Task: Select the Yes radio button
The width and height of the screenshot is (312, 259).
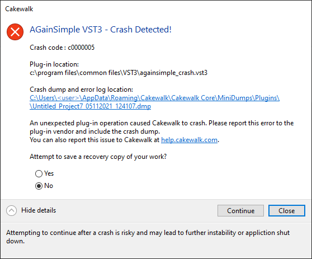Action: coord(39,173)
